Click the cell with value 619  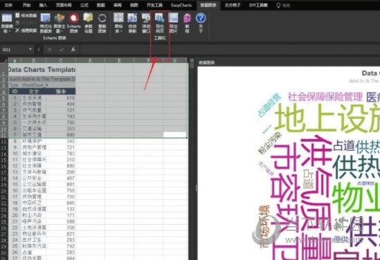click(61, 98)
